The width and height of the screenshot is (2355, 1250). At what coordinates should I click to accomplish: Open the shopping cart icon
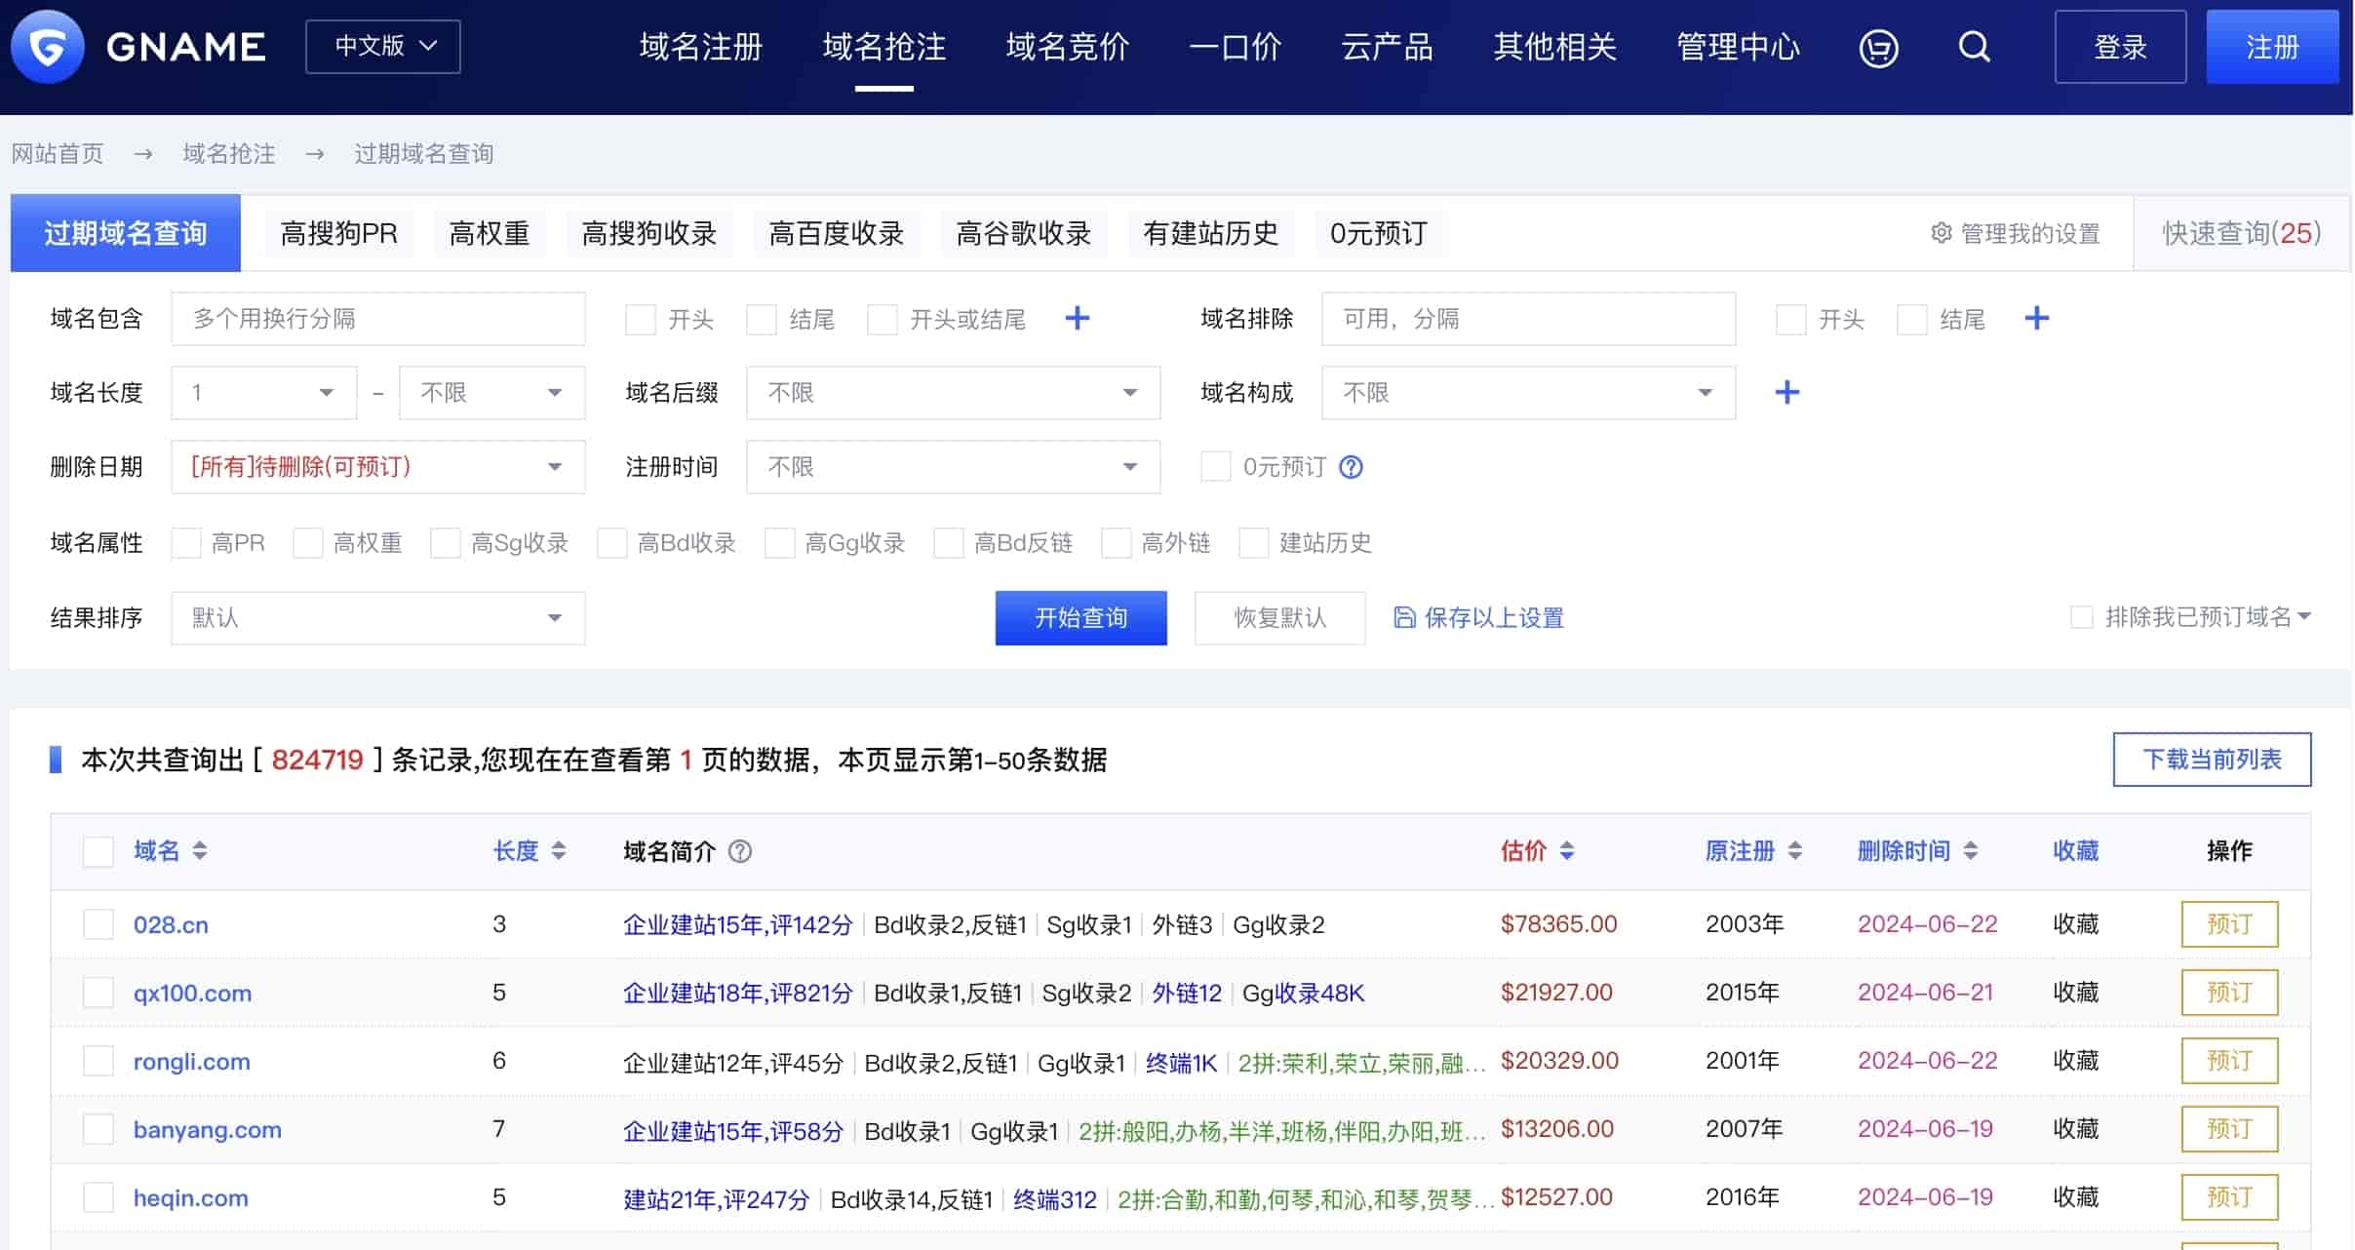click(1878, 47)
